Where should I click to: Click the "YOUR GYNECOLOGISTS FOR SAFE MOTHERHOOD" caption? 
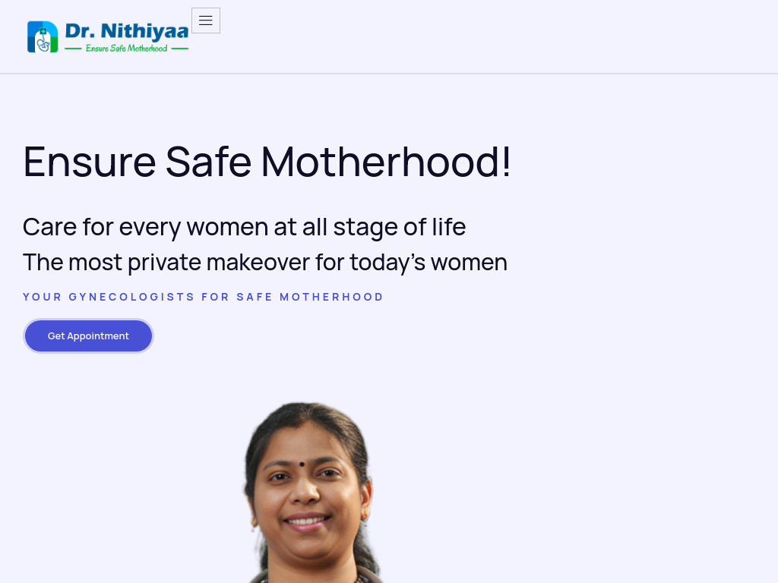[203, 297]
